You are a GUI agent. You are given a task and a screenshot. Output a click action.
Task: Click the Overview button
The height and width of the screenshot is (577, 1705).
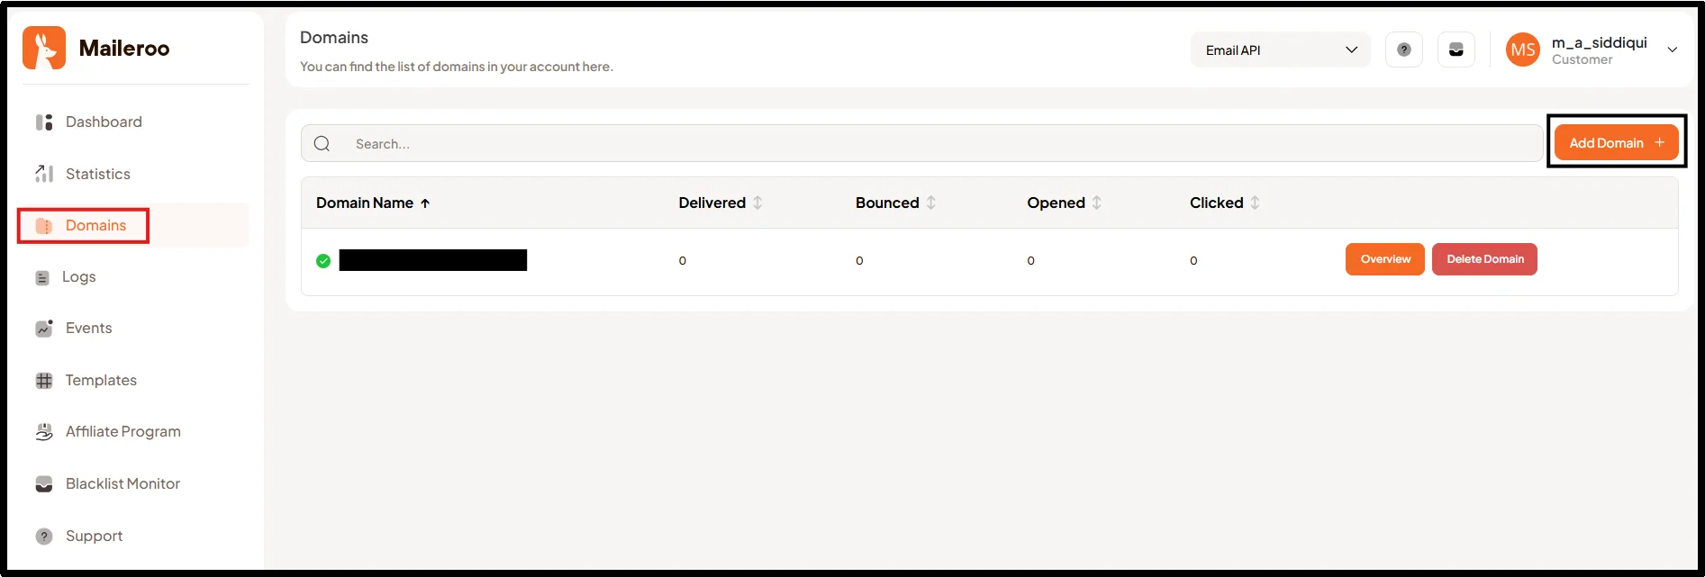[1385, 259]
